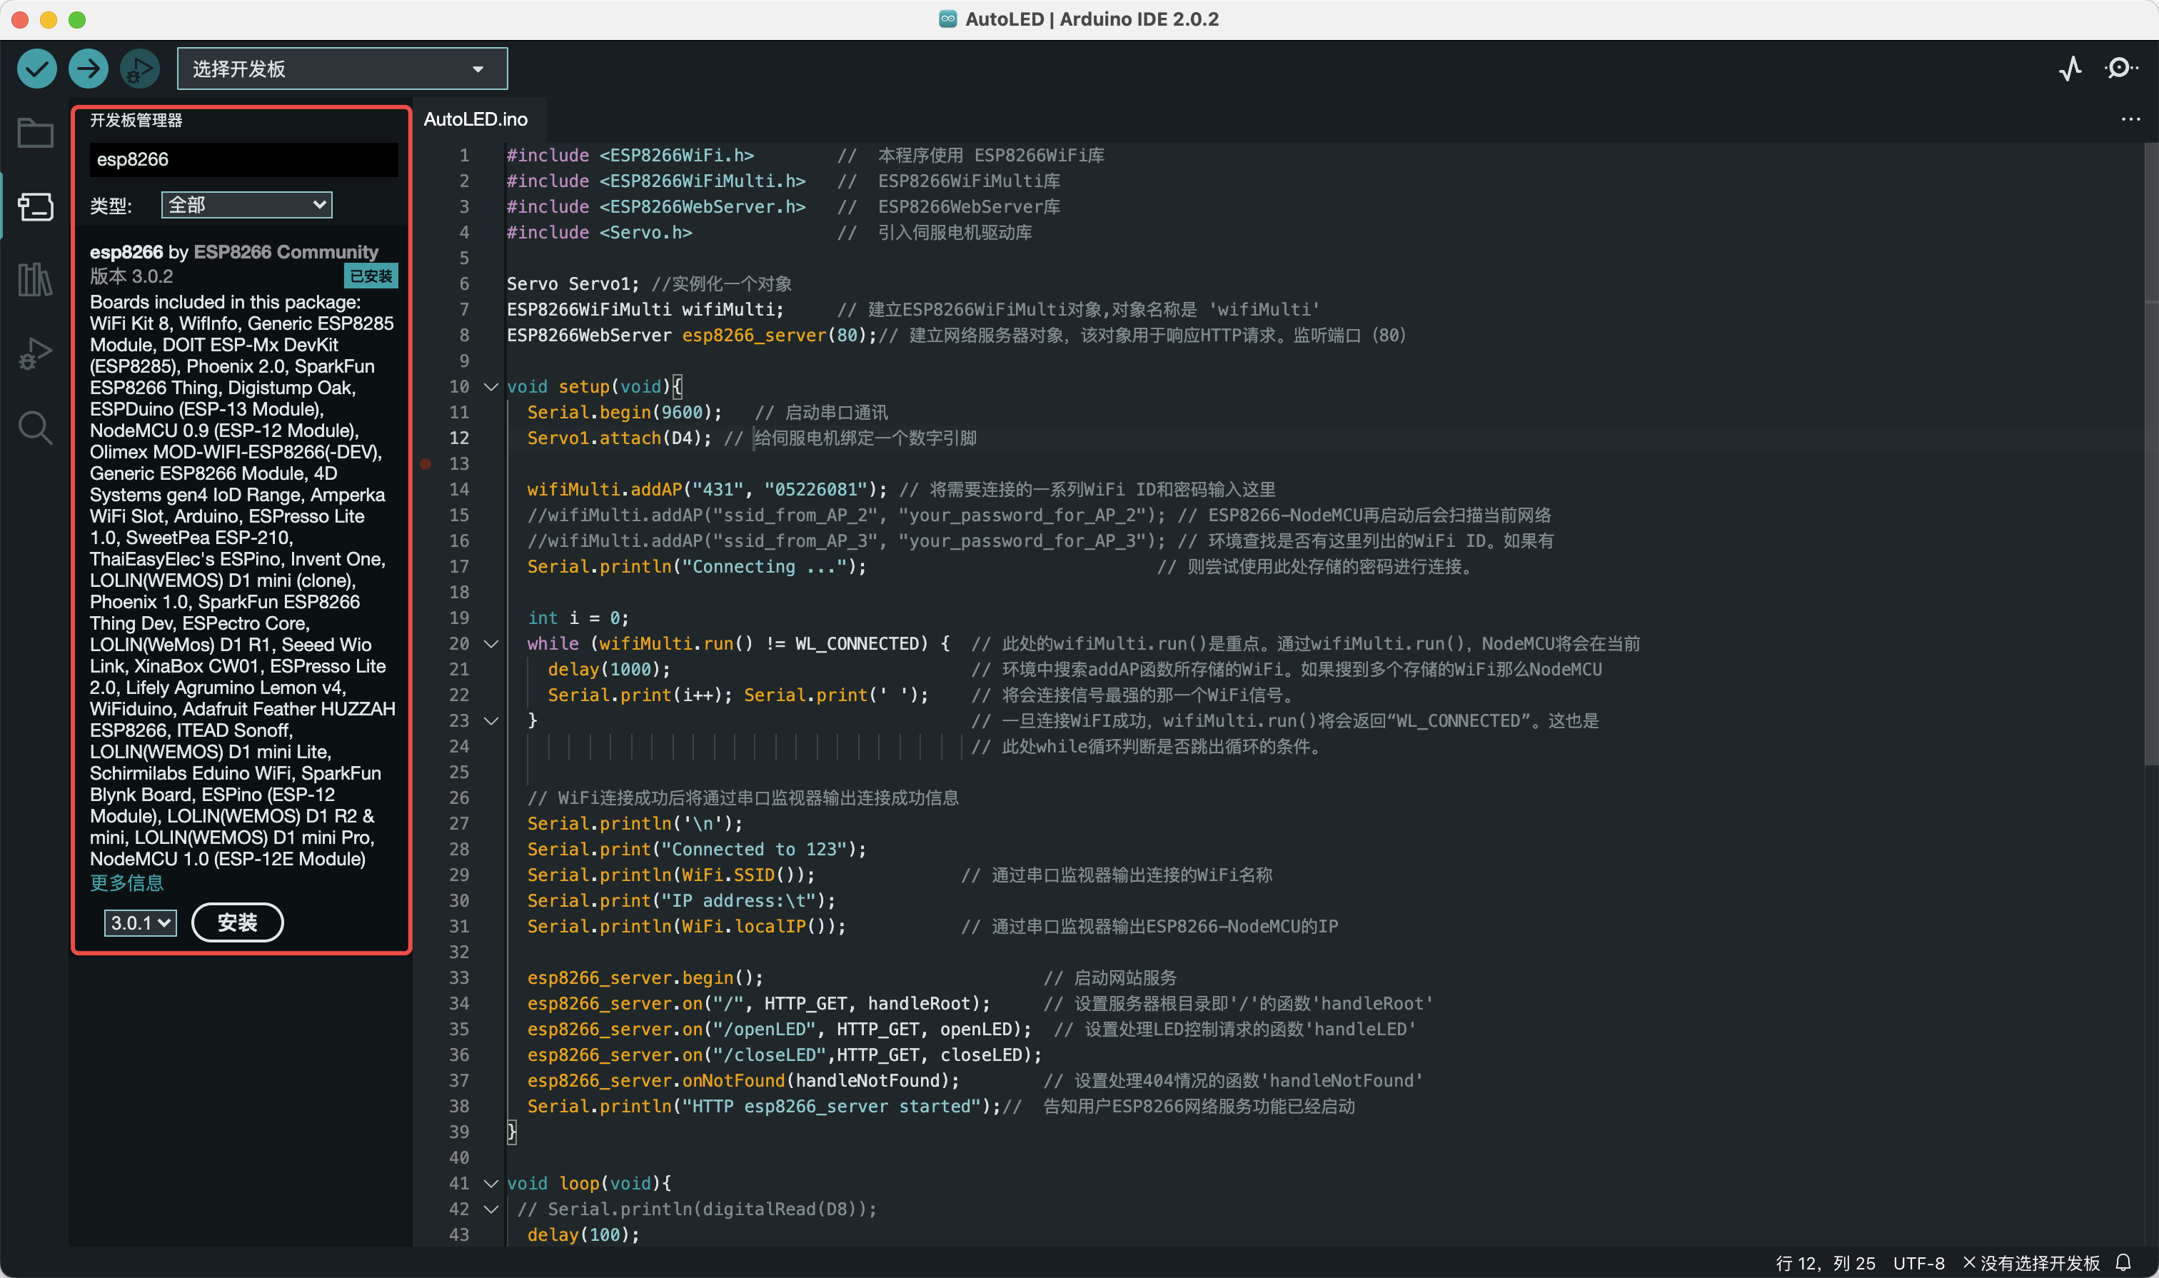The height and width of the screenshot is (1278, 2159).
Task: Click the Upload arrow button
Action: pos(89,69)
